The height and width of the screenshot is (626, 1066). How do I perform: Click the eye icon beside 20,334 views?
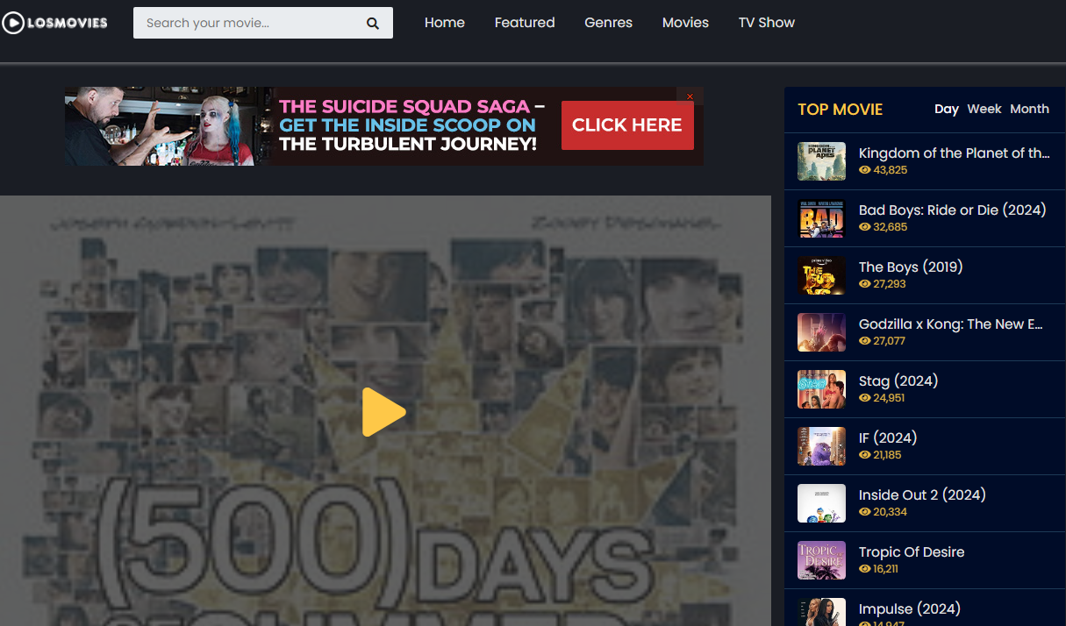865,512
